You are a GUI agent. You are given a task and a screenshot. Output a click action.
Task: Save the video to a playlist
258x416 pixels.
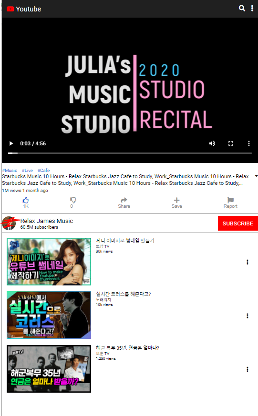tap(177, 203)
